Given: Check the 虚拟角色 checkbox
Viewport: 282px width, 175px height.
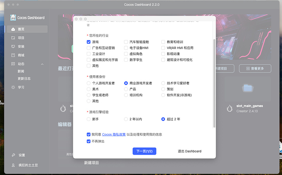Looking at the screenshot, I should (126, 54).
